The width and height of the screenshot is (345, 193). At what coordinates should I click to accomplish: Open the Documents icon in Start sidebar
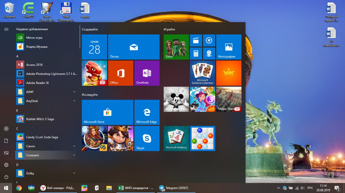(x=6, y=141)
